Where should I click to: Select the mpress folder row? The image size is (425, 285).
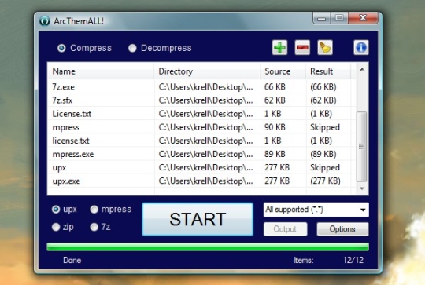point(201,127)
